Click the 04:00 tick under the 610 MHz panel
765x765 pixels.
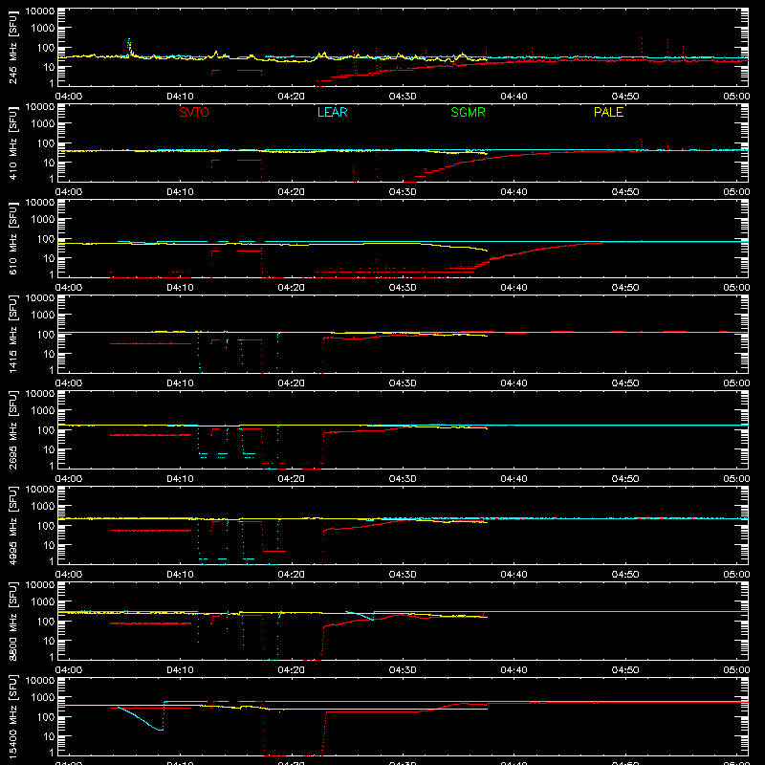pyautogui.click(x=69, y=288)
